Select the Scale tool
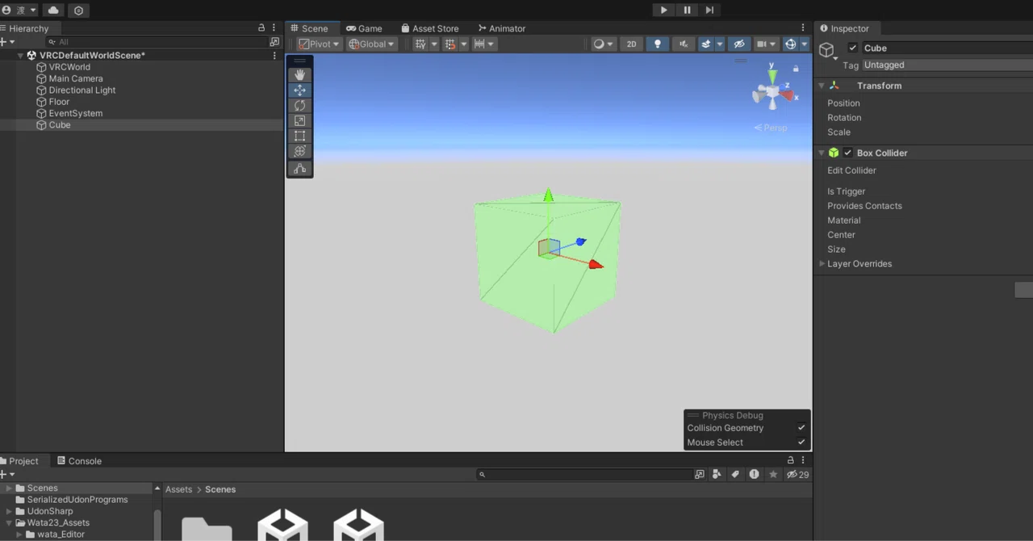This screenshot has height=541, width=1033. [x=299, y=121]
